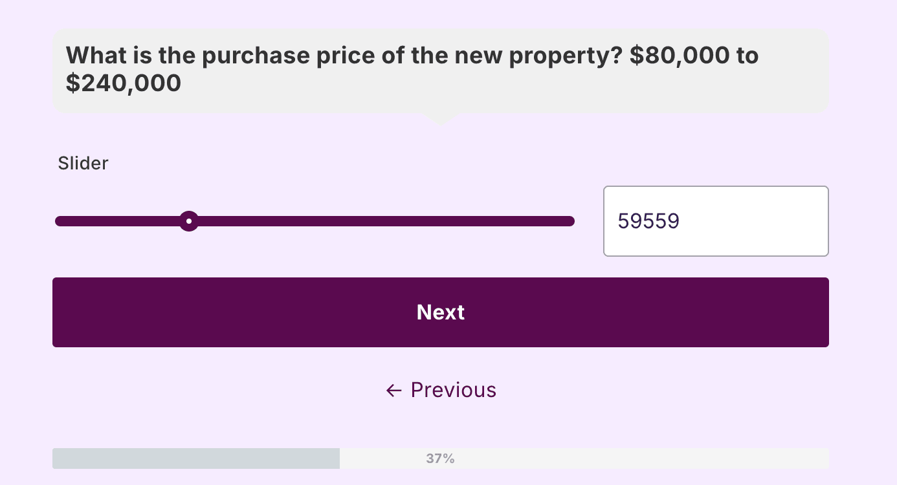Click the empty area inside price field
Viewport: 897px width, 485px height.
(x=764, y=221)
